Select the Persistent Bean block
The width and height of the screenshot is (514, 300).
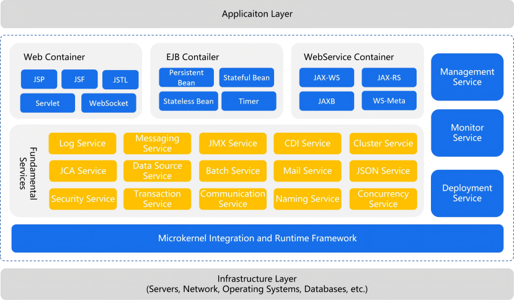click(186, 77)
